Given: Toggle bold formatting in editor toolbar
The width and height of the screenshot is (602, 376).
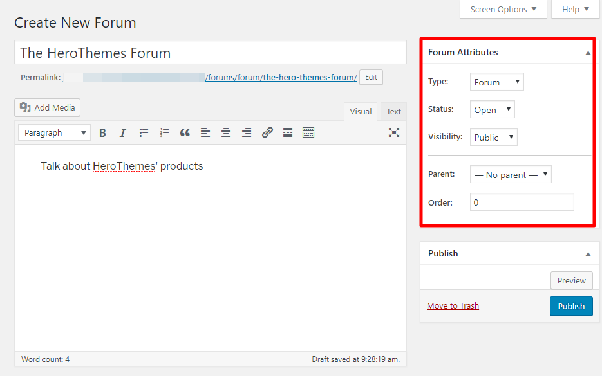Looking at the screenshot, I should tap(102, 132).
